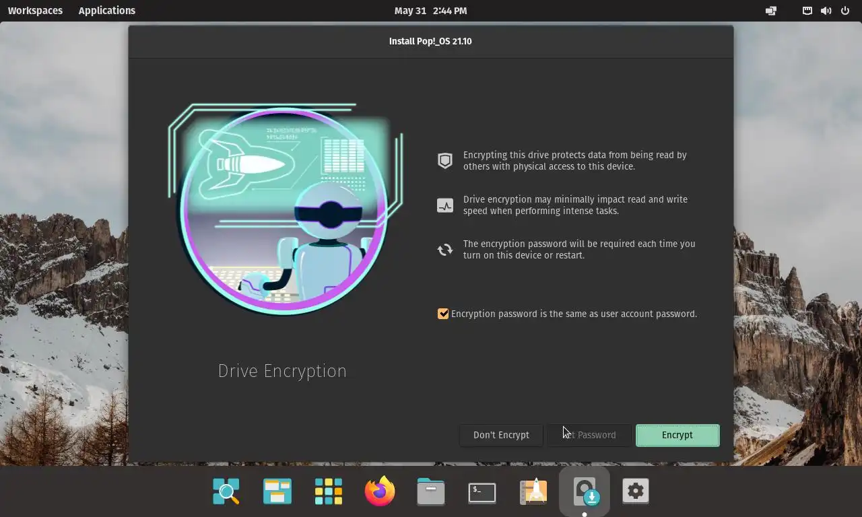
Task: Click the activity pulse icon beside speed note
Action: click(445, 205)
